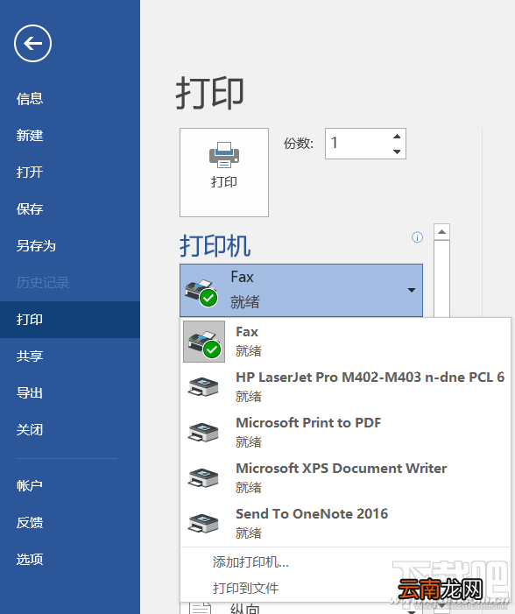Select 另存为 in the sidebar
Image resolution: width=515 pixels, height=614 pixels.
tap(36, 246)
